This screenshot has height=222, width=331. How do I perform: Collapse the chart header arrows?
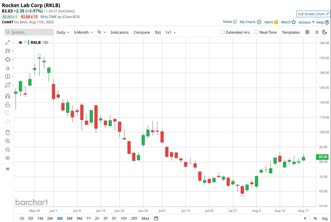(317, 32)
